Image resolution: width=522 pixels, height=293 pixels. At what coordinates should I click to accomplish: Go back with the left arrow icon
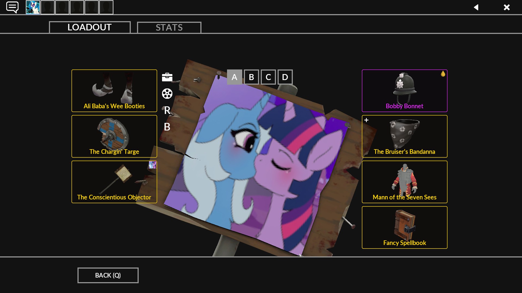point(476,7)
